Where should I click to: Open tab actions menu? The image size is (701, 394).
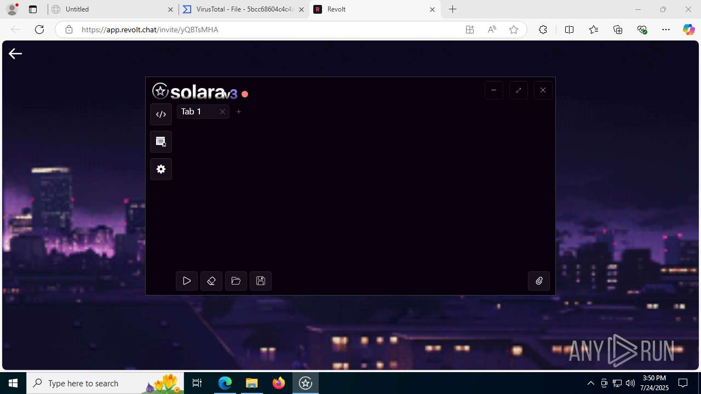tap(33, 9)
